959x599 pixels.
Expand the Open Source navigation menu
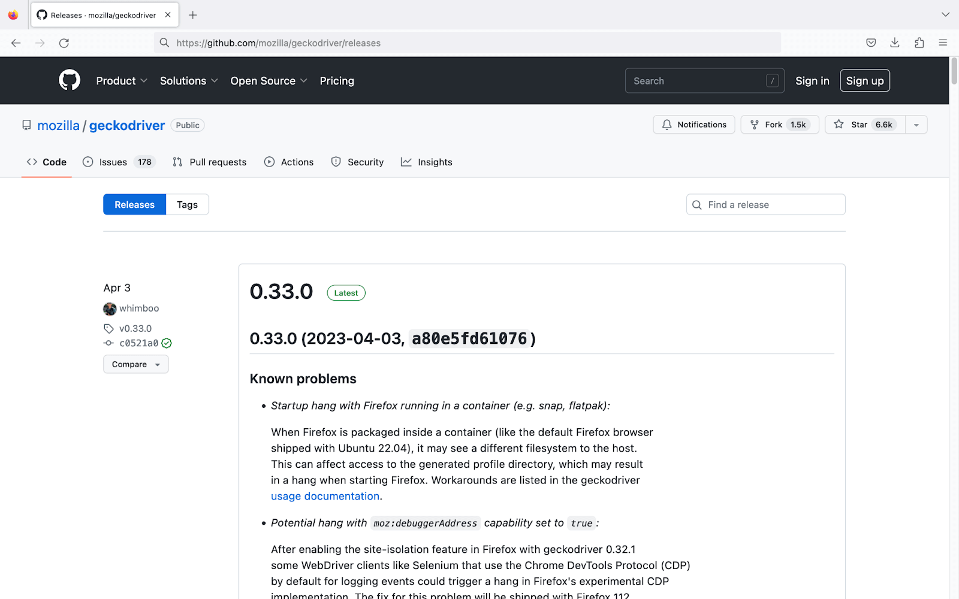269,81
